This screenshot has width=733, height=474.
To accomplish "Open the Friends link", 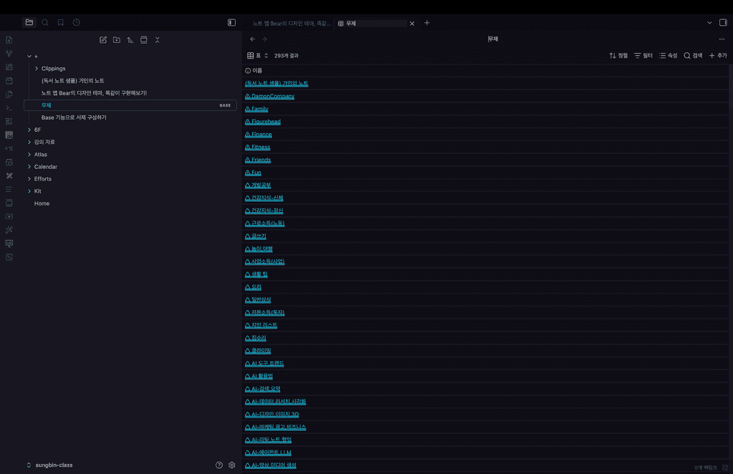I will pos(258,160).
